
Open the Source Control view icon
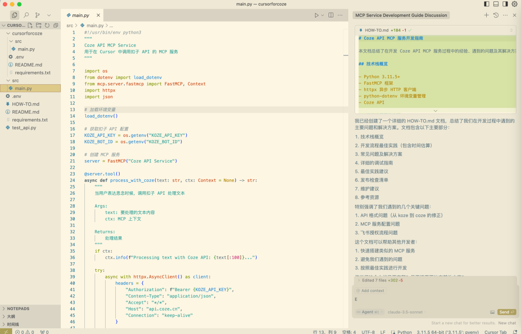pyautogui.click(x=38, y=15)
